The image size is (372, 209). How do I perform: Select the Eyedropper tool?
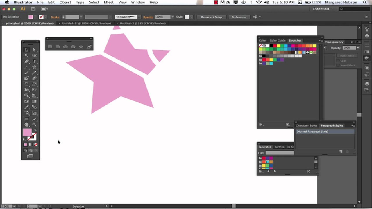(x=26, y=107)
